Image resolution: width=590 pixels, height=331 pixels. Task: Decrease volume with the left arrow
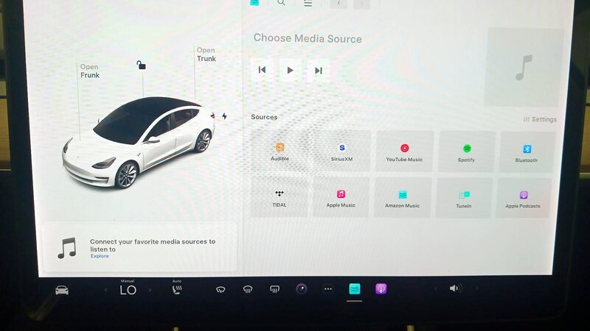436,288
